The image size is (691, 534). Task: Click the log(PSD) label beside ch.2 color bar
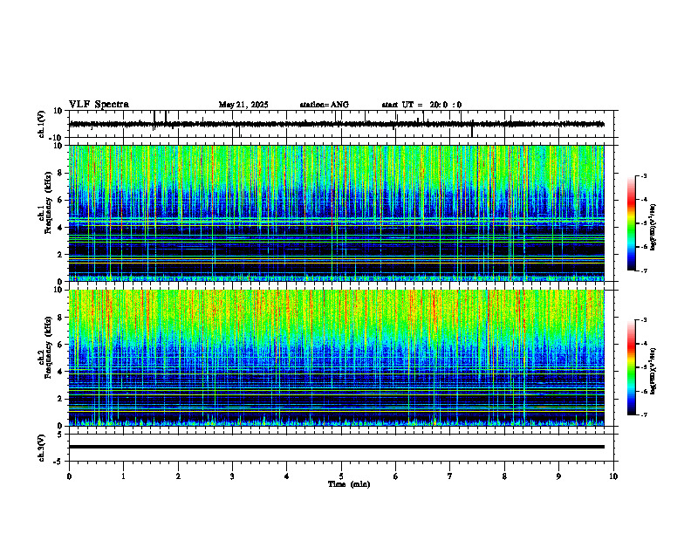point(653,372)
